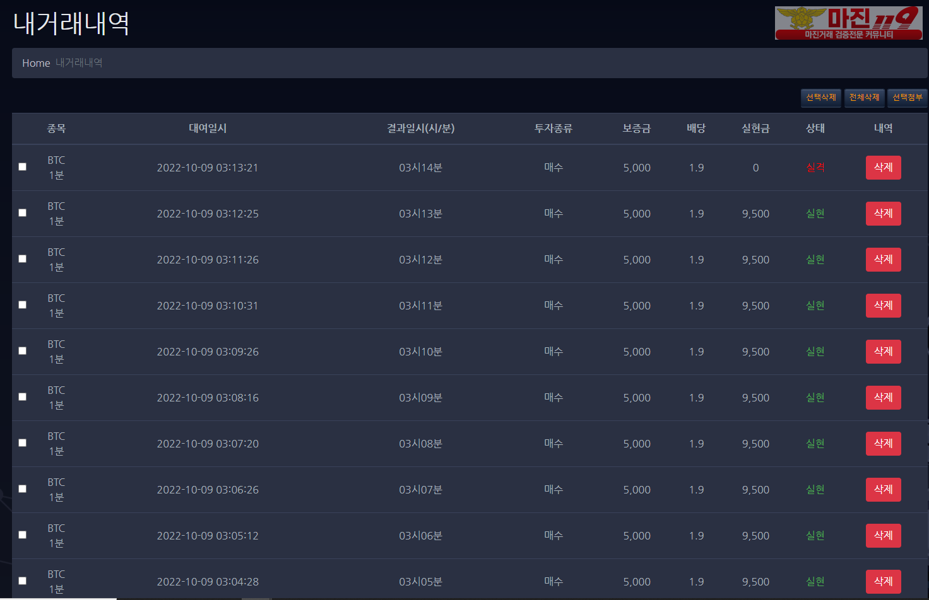
Task: Delete the 03시11분 result trade row
Action: [x=883, y=306]
